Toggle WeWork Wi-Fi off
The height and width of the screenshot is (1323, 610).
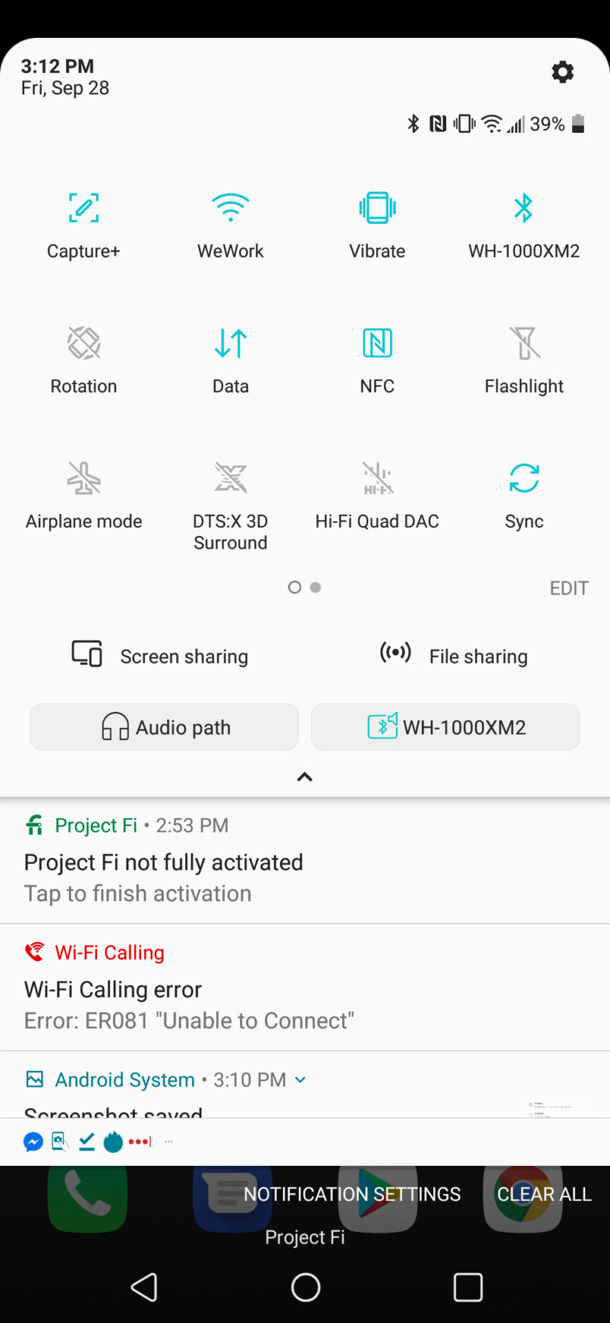(x=230, y=208)
